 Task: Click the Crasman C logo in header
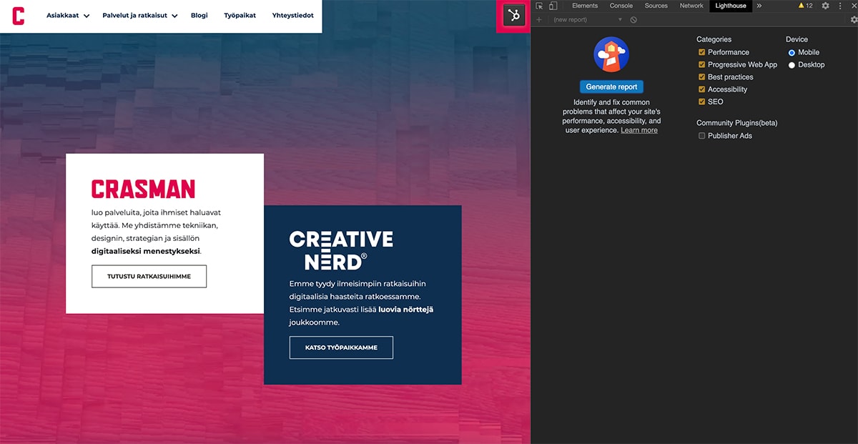tap(19, 16)
